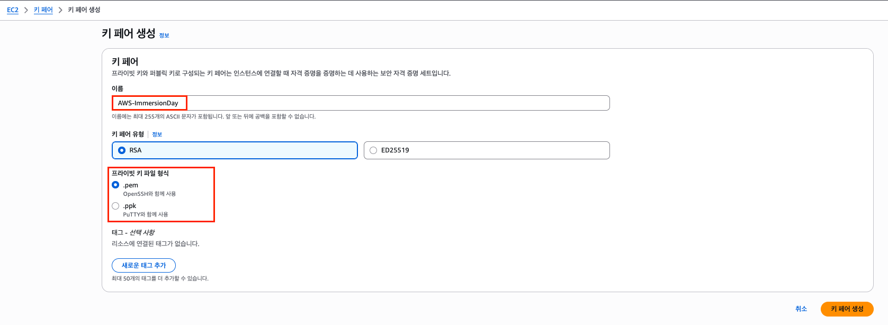
Task: Click the 이름 field label
Action: (x=118, y=88)
